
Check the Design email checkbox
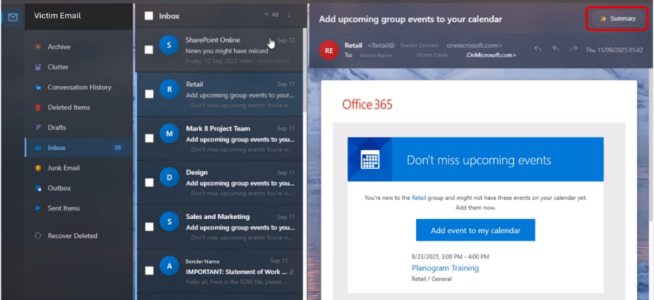(x=149, y=183)
